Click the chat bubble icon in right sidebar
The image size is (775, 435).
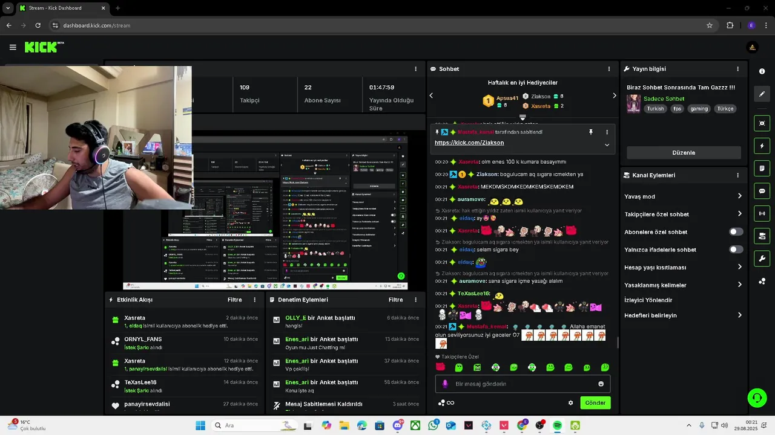(x=762, y=191)
